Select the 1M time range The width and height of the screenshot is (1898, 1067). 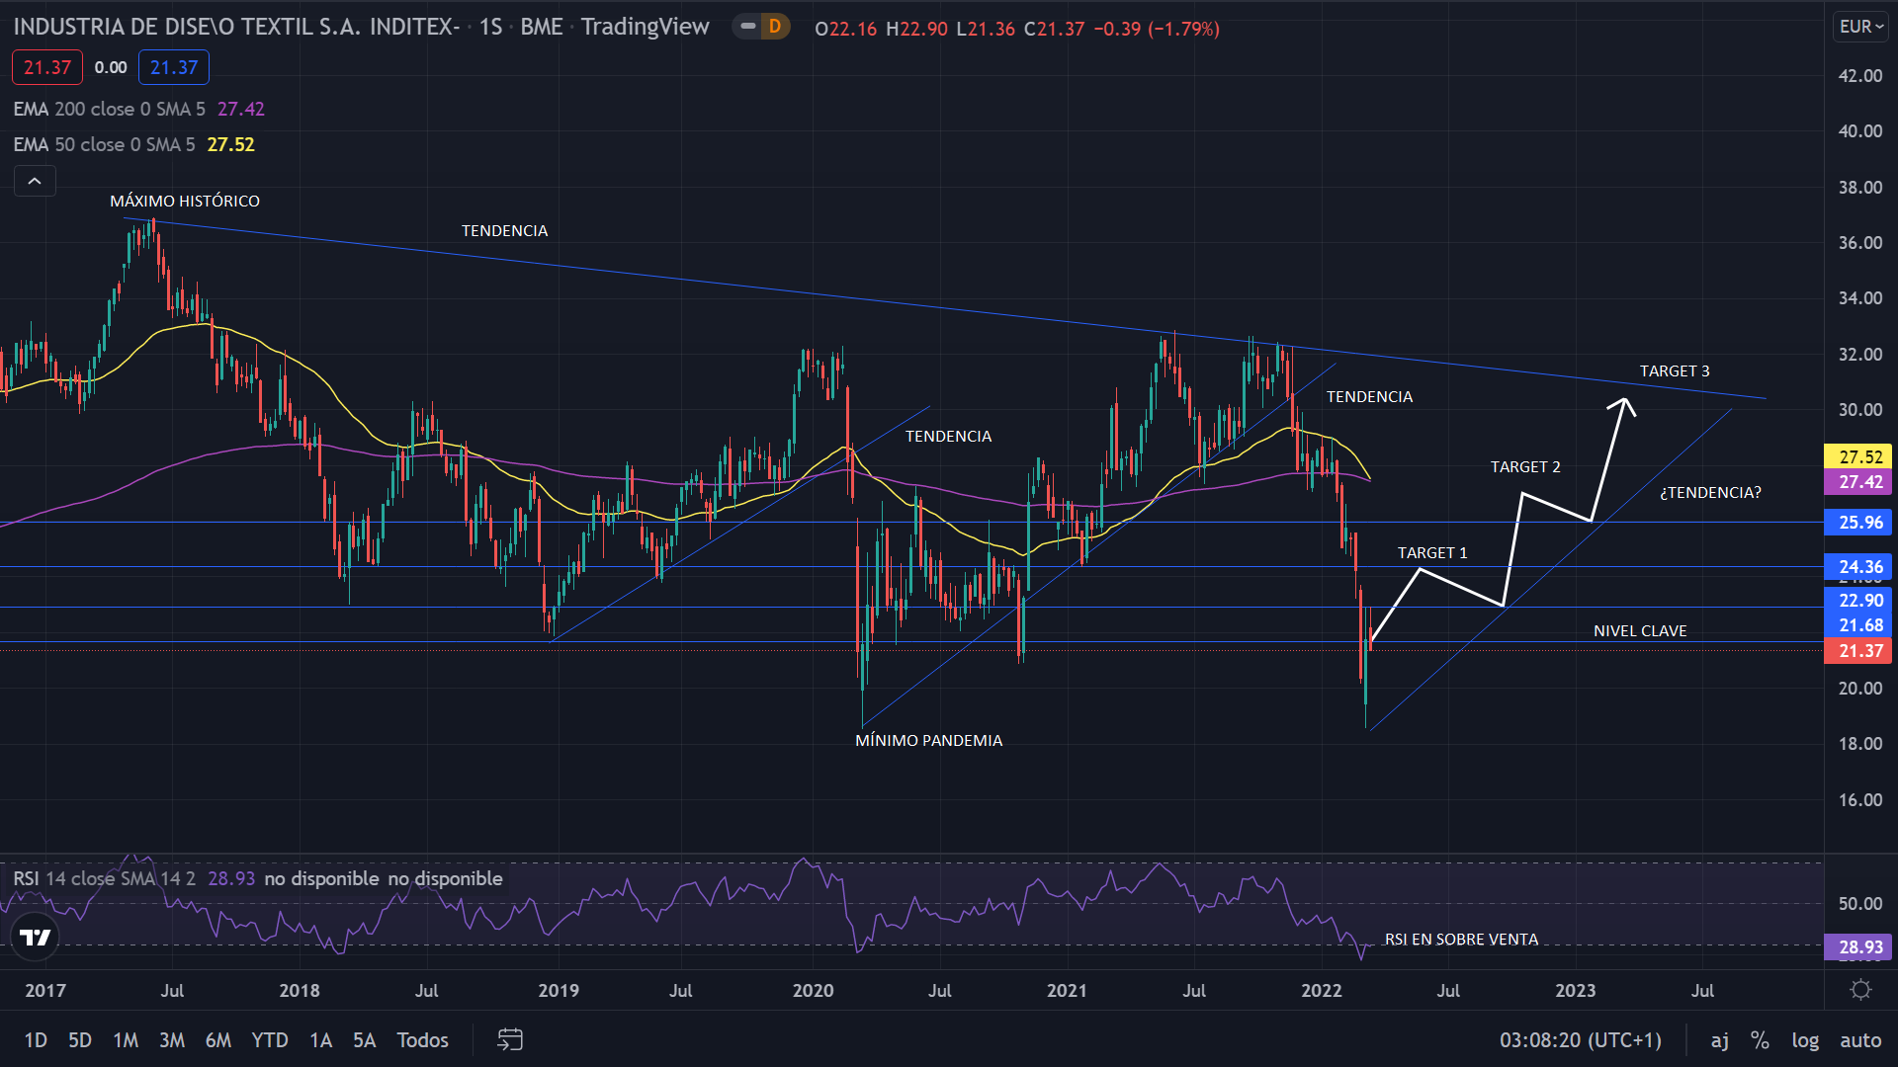[126, 1040]
